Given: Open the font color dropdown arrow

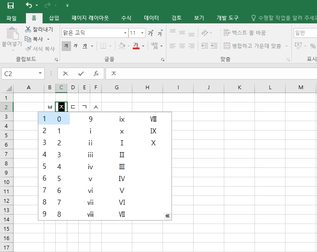Looking at the screenshot, I should click(143, 46).
